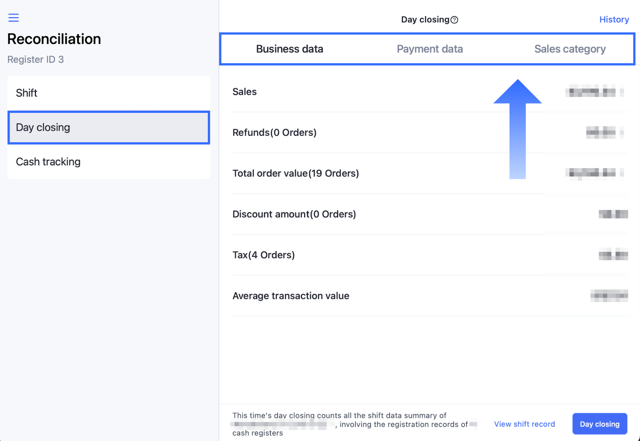Viewport: 640px width, 441px height.
Task: Switch to Sales category tab
Action: [570, 49]
